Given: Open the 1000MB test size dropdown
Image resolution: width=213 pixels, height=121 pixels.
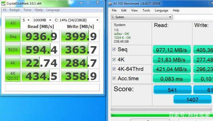Looking at the screenshot, I should tap(42, 20).
